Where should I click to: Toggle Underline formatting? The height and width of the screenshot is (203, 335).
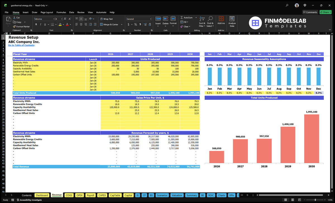click(x=45, y=25)
